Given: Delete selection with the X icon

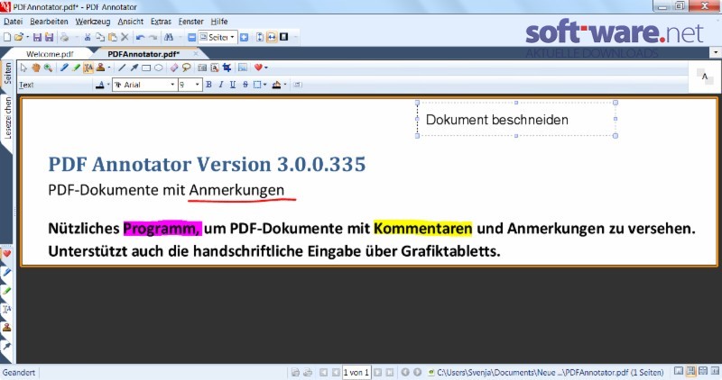Looking at the screenshot, I should [x=125, y=37].
